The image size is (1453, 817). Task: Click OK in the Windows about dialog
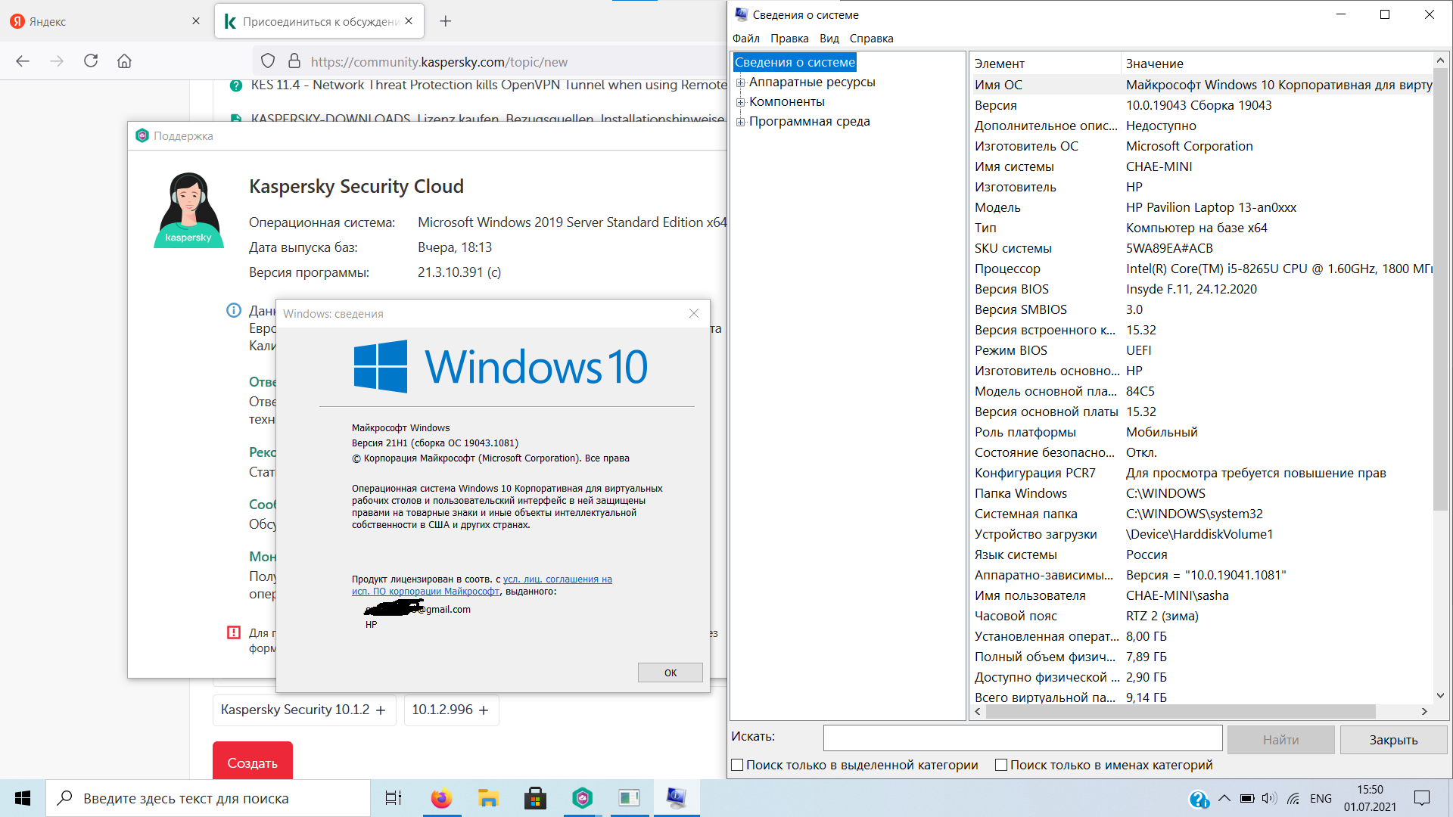coord(670,673)
